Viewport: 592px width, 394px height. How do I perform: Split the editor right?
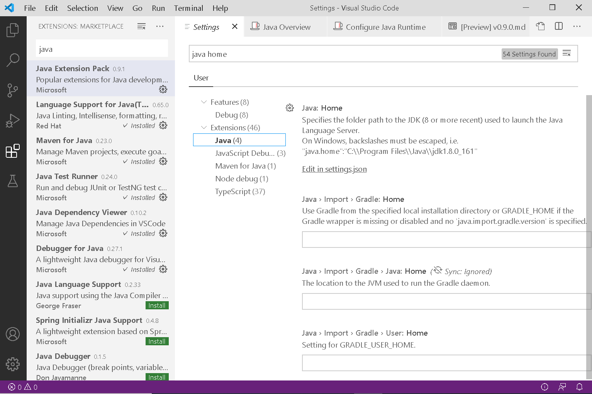[x=559, y=26]
